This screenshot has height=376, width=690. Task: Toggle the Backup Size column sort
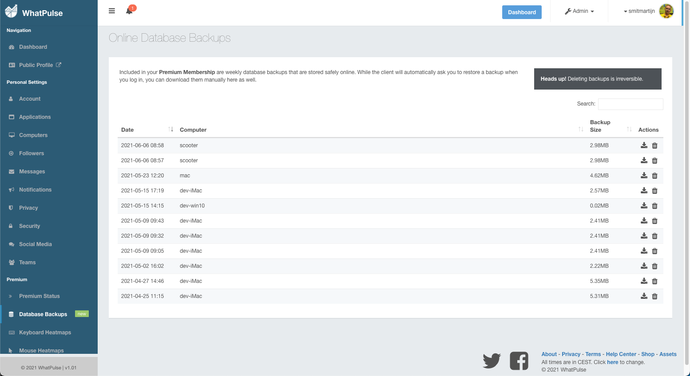pyautogui.click(x=629, y=129)
